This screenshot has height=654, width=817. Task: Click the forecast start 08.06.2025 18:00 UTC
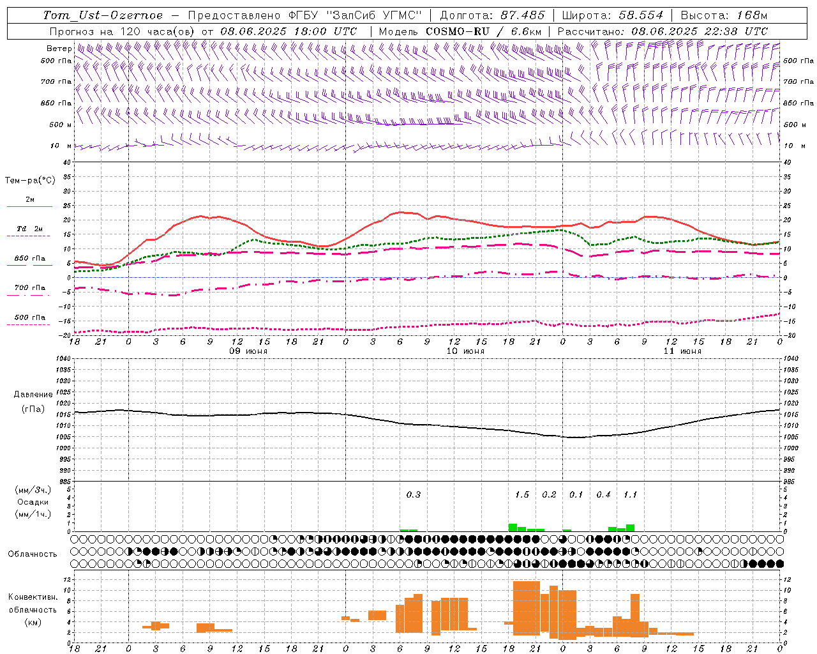click(x=289, y=31)
